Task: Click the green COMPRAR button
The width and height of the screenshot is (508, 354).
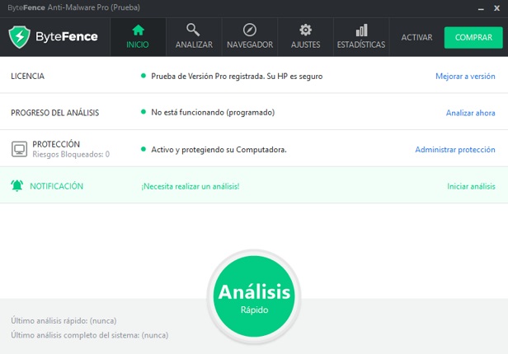Action: click(473, 38)
